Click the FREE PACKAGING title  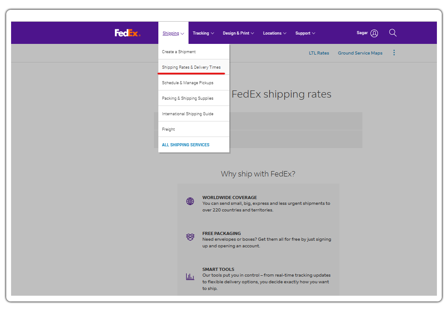221,233
